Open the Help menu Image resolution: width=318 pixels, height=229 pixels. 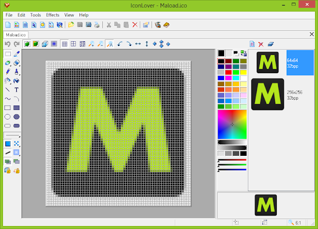coord(84,15)
